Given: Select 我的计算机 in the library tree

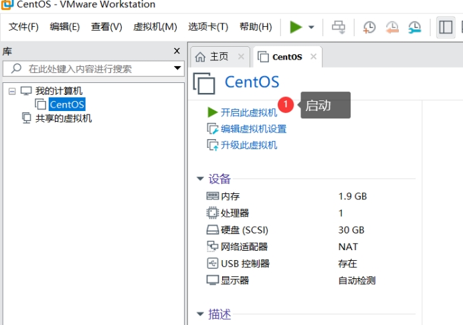Looking at the screenshot, I should click(x=59, y=91).
